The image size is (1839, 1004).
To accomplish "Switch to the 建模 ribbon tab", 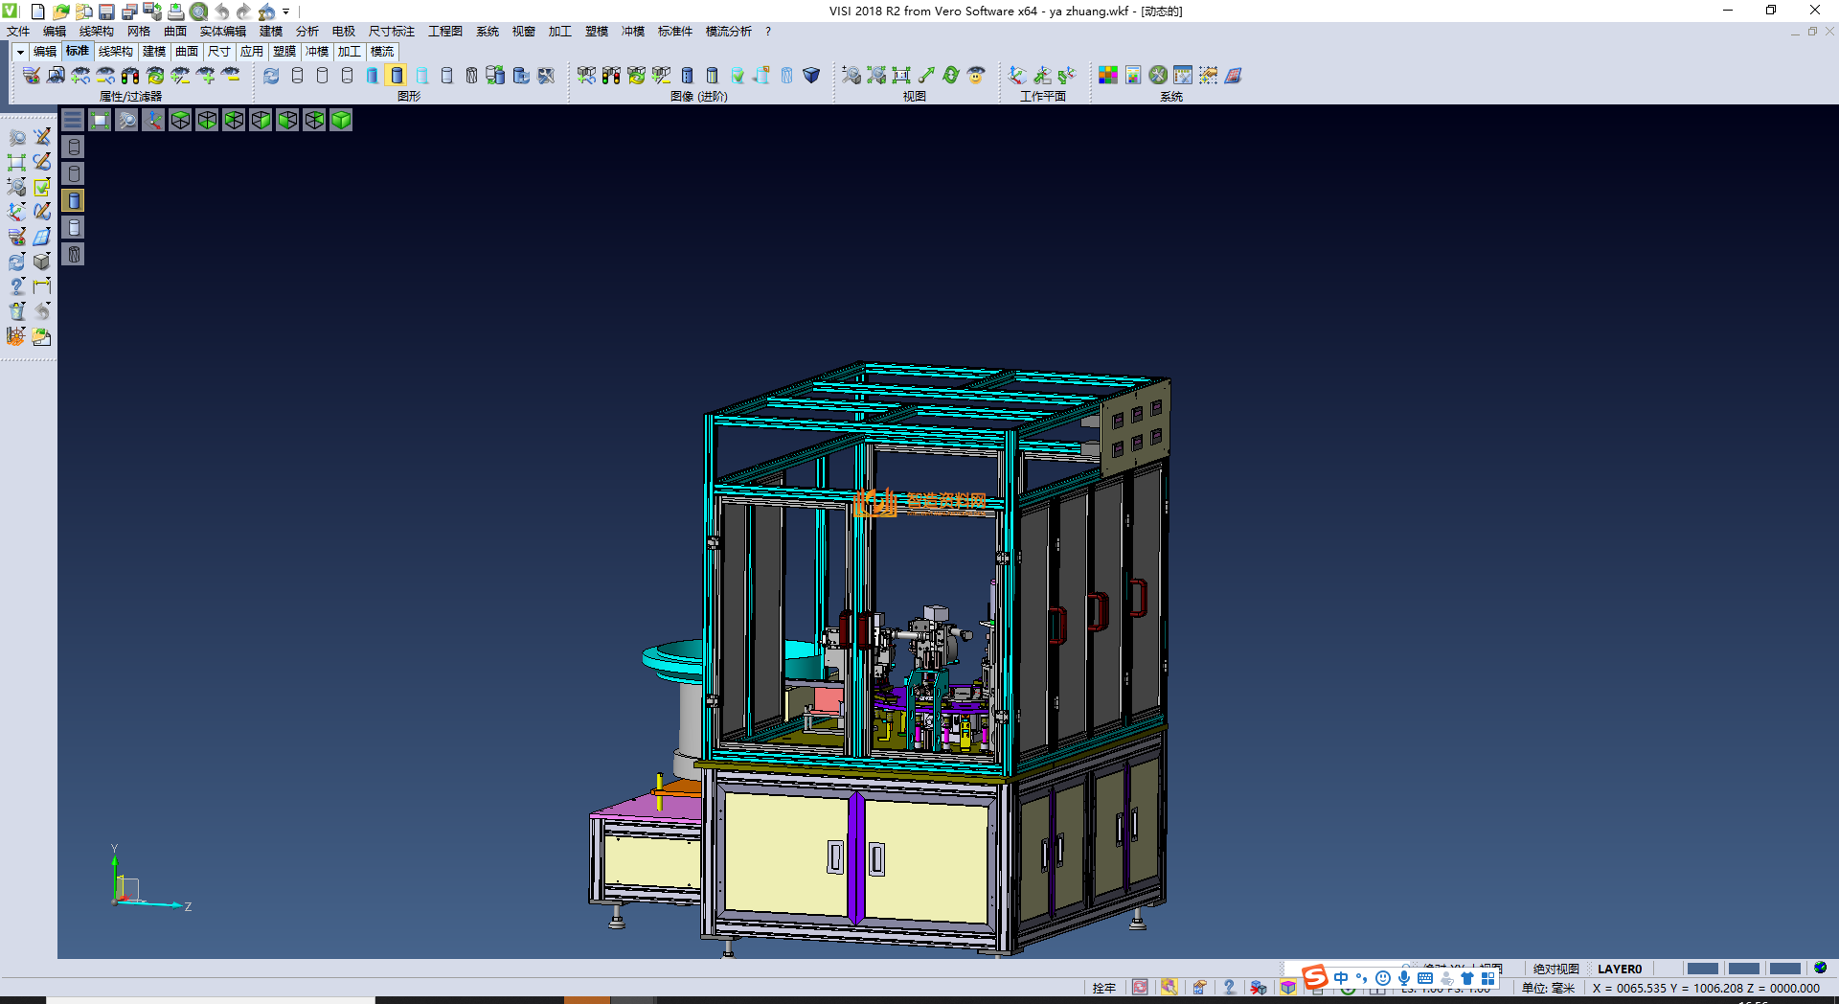I will click(x=154, y=52).
